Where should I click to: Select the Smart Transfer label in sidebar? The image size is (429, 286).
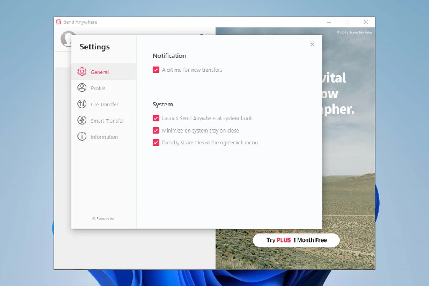click(x=107, y=121)
